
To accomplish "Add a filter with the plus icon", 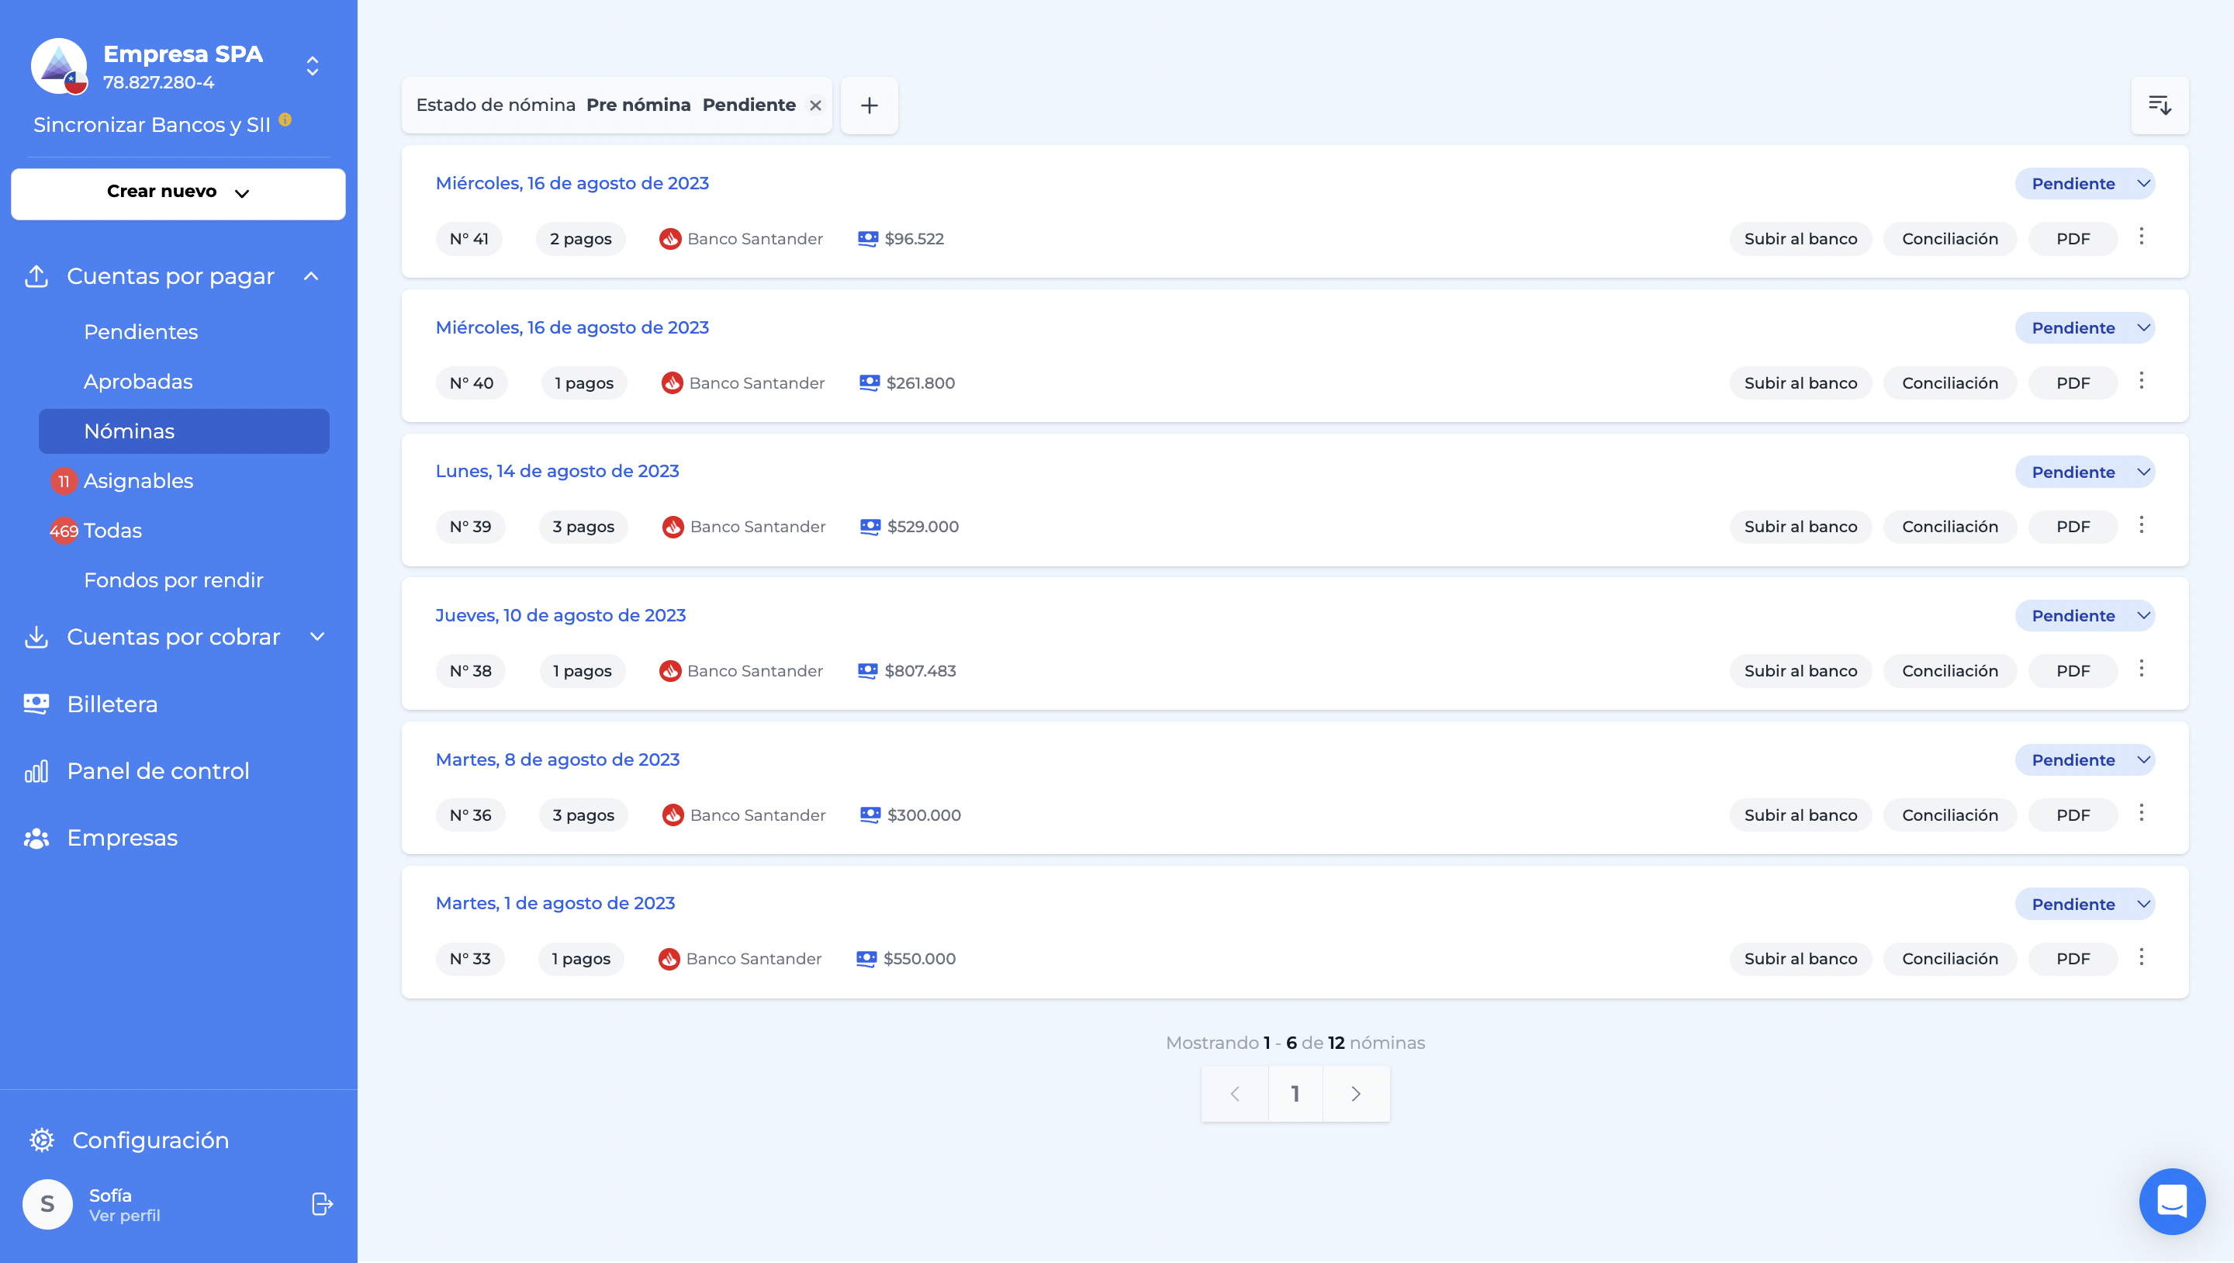I will [x=869, y=105].
